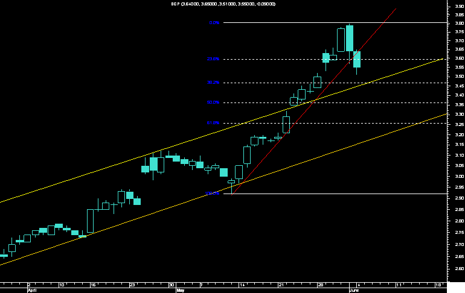Image resolution: width=465 pixels, height=293 pixels.
Task: Click date label 23 on time axis
Action: click(x=132, y=285)
